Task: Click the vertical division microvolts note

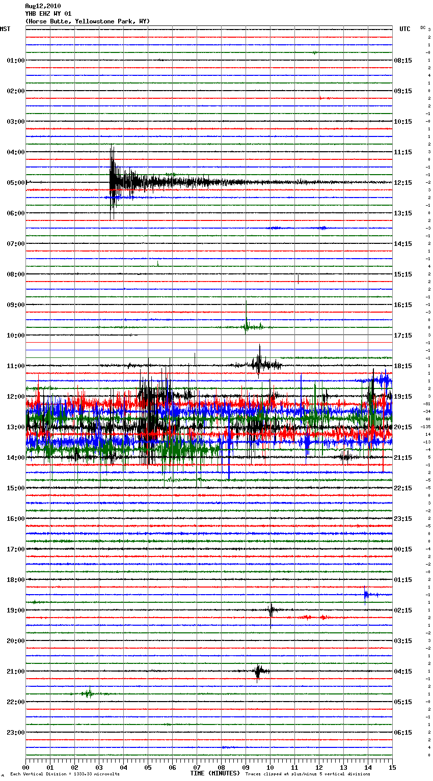Action: click(65, 774)
